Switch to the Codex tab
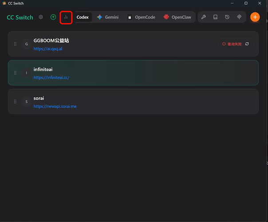This screenshot has width=268, height=222. point(83,17)
